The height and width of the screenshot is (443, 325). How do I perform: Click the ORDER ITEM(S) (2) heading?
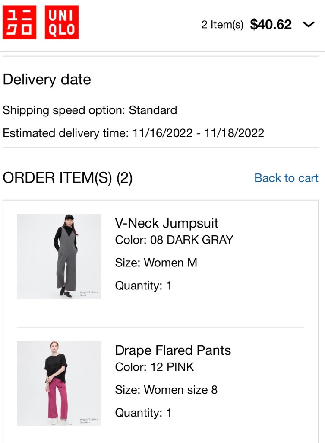pyautogui.click(x=67, y=178)
